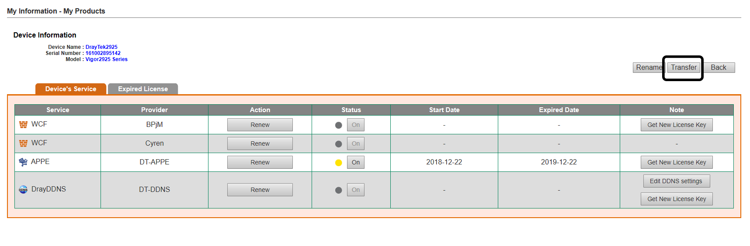Toggle the On button for WCF Cyren

pyautogui.click(x=356, y=143)
